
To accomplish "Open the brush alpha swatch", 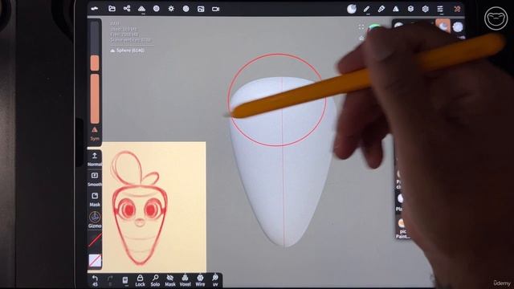I will click(95, 261).
